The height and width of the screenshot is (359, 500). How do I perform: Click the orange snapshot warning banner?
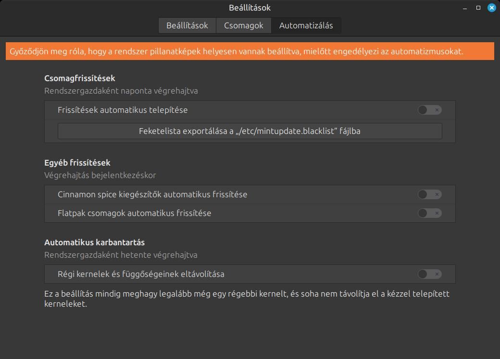coord(250,51)
